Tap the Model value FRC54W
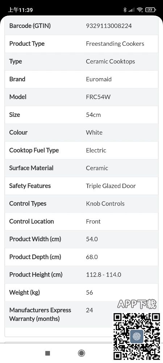Screen dimensions: 163x363 [98, 97]
